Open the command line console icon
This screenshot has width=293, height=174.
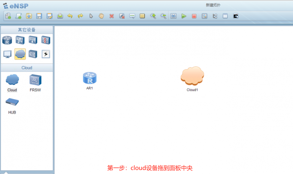click(x=236, y=16)
